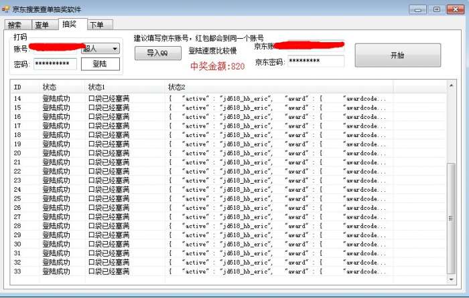Click the 中奖金额:820 label

[218, 66]
